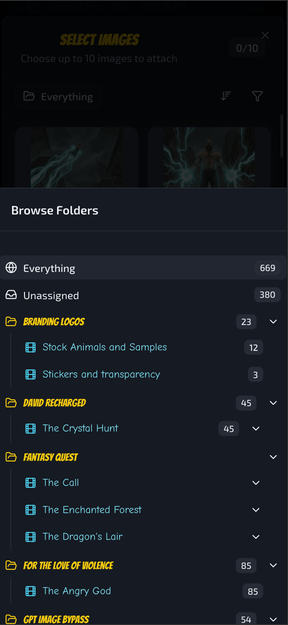Click the 0/10 selection counter

(x=247, y=48)
